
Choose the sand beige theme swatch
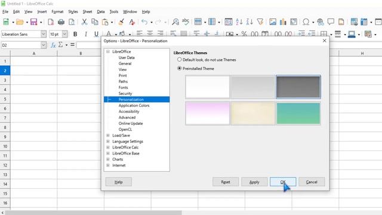coord(253,113)
